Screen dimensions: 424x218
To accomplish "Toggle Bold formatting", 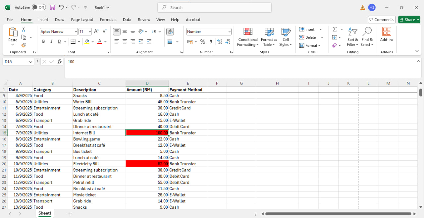I will [43, 42].
